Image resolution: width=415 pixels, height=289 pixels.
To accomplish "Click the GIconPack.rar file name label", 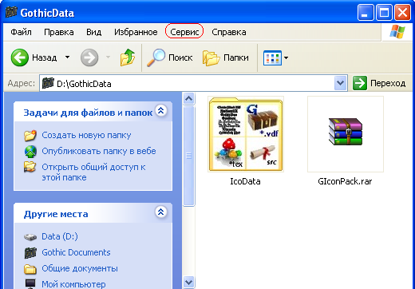I will point(345,181).
